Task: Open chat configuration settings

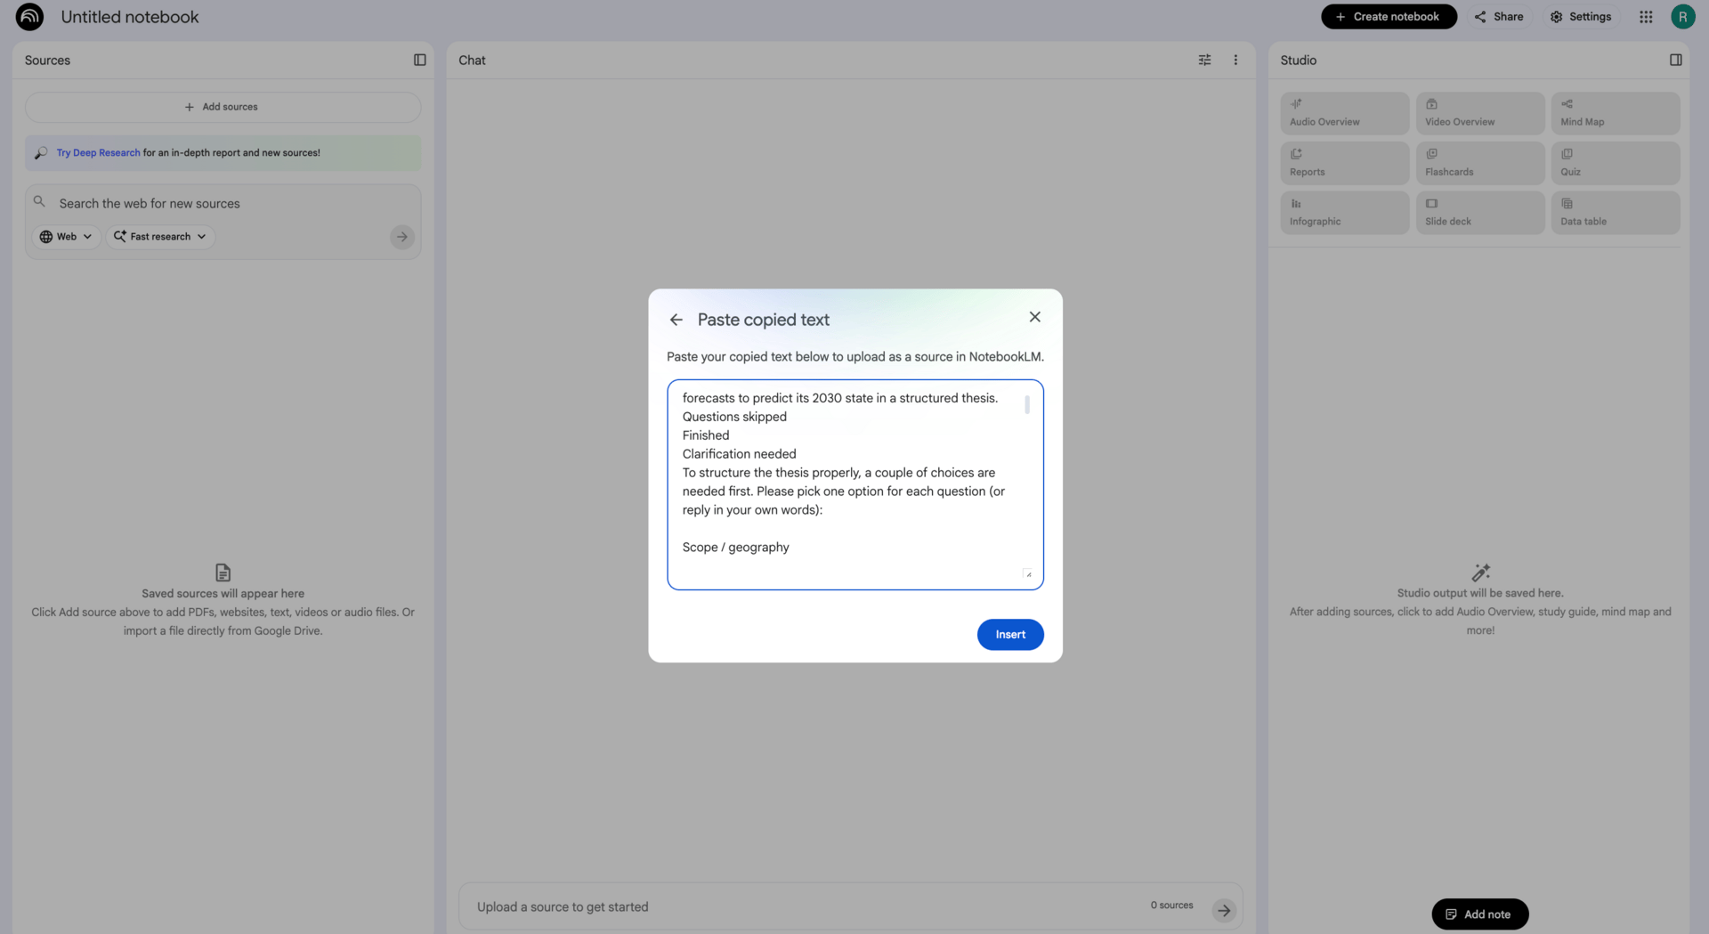Action: (x=1204, y=60)
